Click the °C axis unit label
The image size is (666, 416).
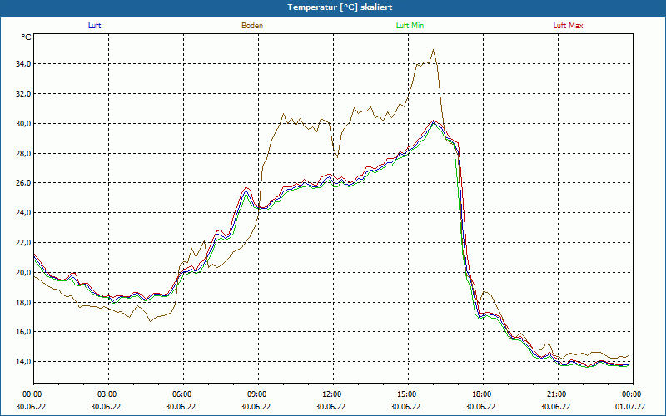click(x=27, y=37)
